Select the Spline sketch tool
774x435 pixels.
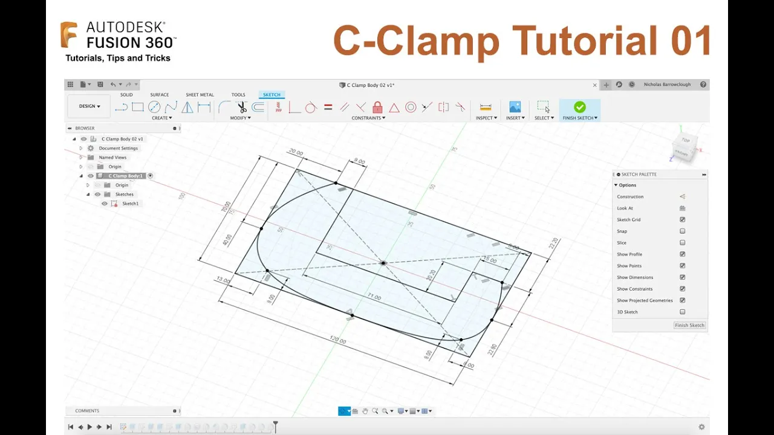(171, 107)
